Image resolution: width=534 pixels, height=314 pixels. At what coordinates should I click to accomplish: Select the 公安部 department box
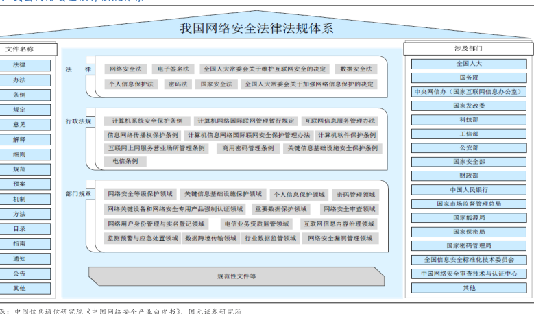(x=469, y=147)
